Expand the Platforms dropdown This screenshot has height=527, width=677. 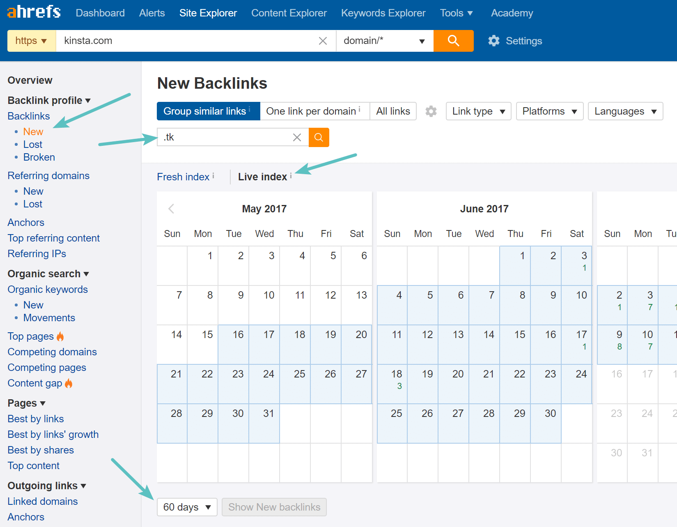point(549,111)
